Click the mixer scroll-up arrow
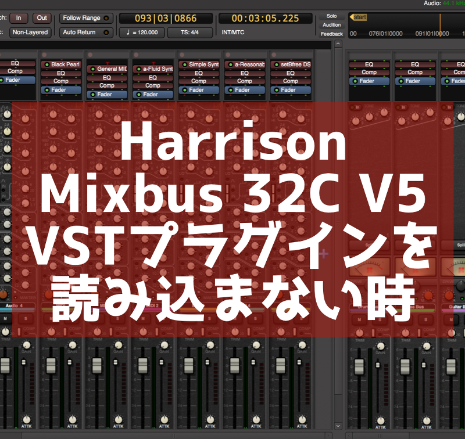The image size is (465, 439). click(x=338, y=45)
